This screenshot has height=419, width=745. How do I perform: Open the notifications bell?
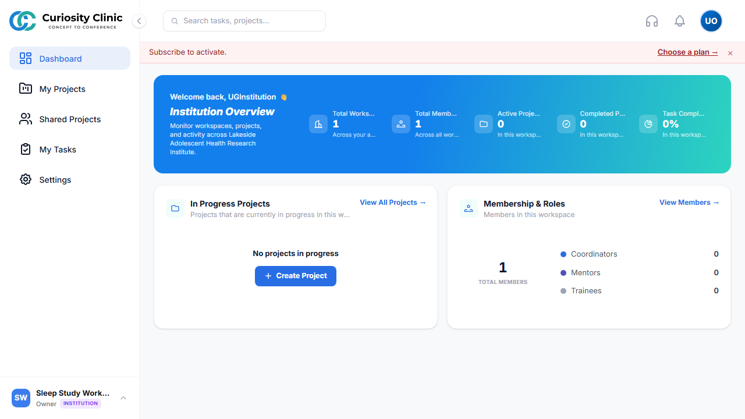(x=680, y=21)
